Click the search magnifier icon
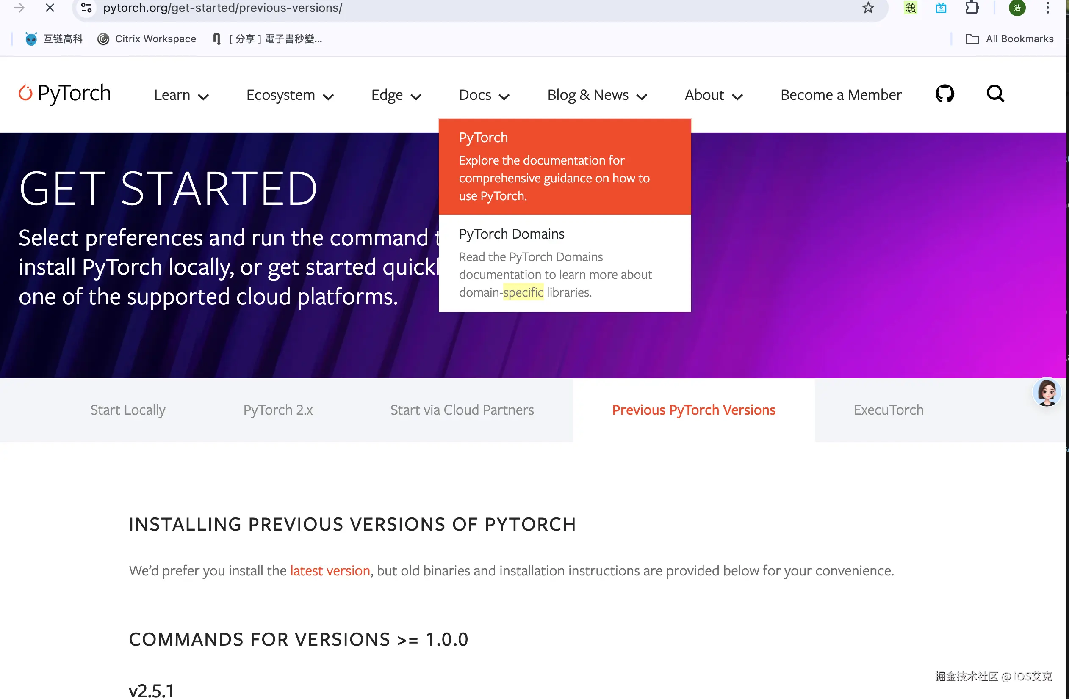 click(995, 94)
